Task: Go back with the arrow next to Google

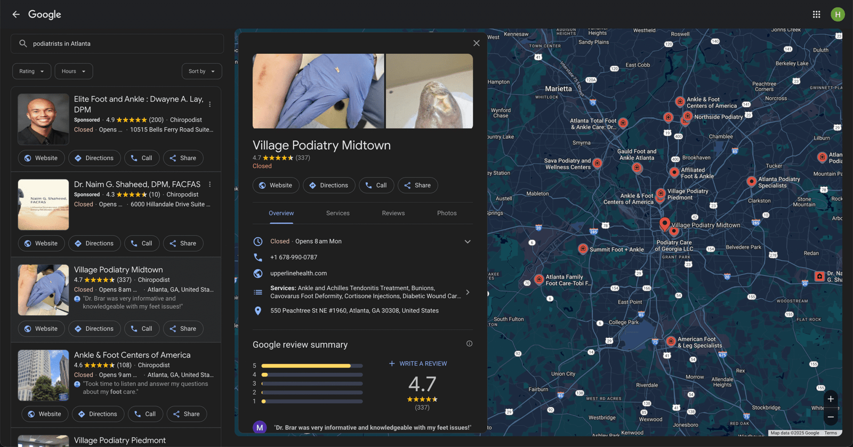Action: point(16,14)
